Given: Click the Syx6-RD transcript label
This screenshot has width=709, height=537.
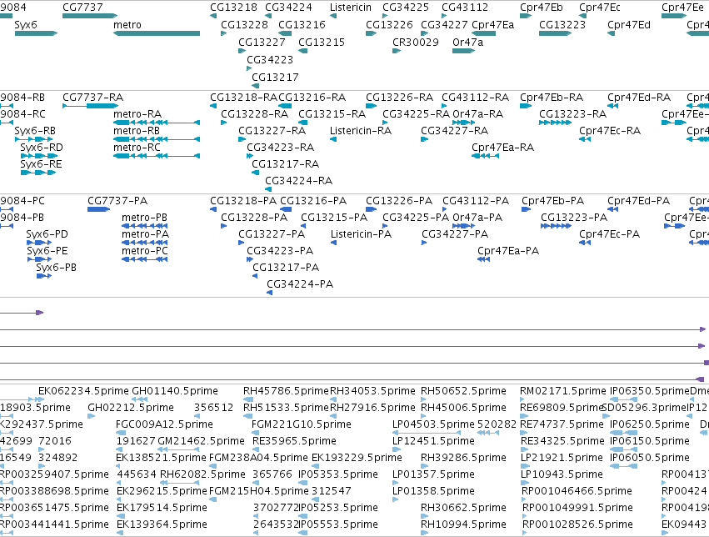Looking at the screenshot, I should click(41, 148).
